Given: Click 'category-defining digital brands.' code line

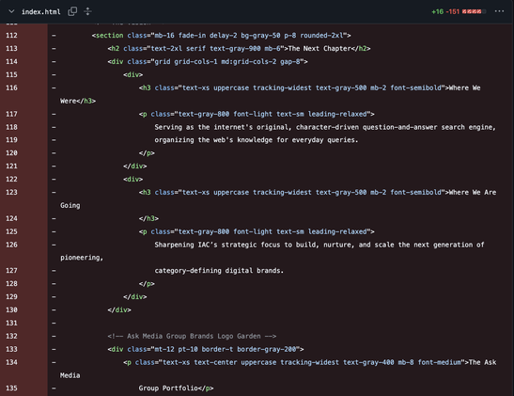Looking at the screenshot, I should click(219, 271).
